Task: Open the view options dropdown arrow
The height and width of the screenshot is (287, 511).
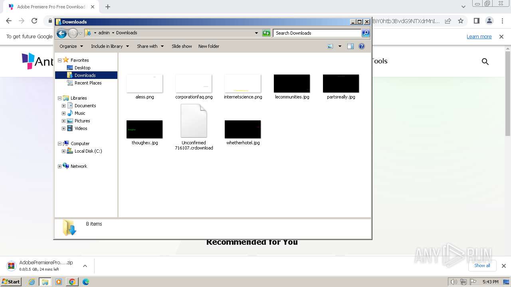Action: [340, 46]
